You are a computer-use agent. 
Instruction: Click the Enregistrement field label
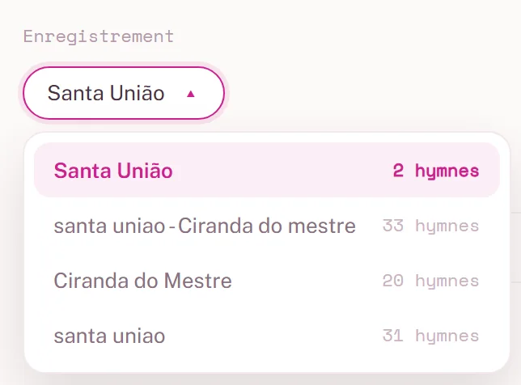[x=99, y=36]
